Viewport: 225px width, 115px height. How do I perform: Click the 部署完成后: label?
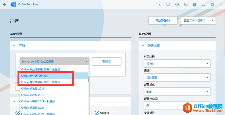151,99
